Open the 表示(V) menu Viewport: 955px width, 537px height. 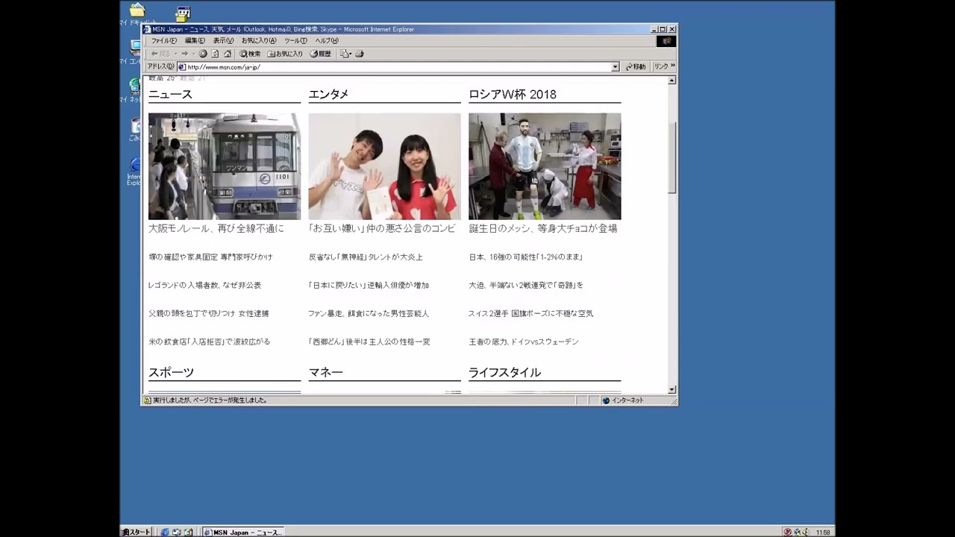[x=223, y=41]
